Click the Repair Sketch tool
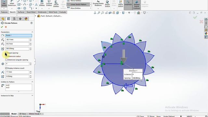208x117 pixels. click(107, 4)
